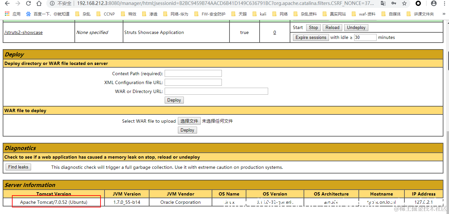
Task: Click the Find leaks button
Action: pos(19,167)
